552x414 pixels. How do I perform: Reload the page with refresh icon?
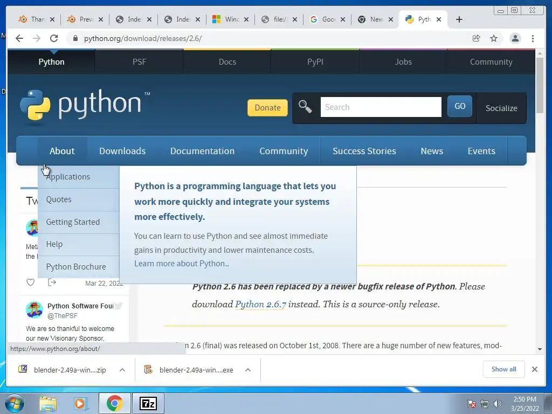[x=54, y=38]
